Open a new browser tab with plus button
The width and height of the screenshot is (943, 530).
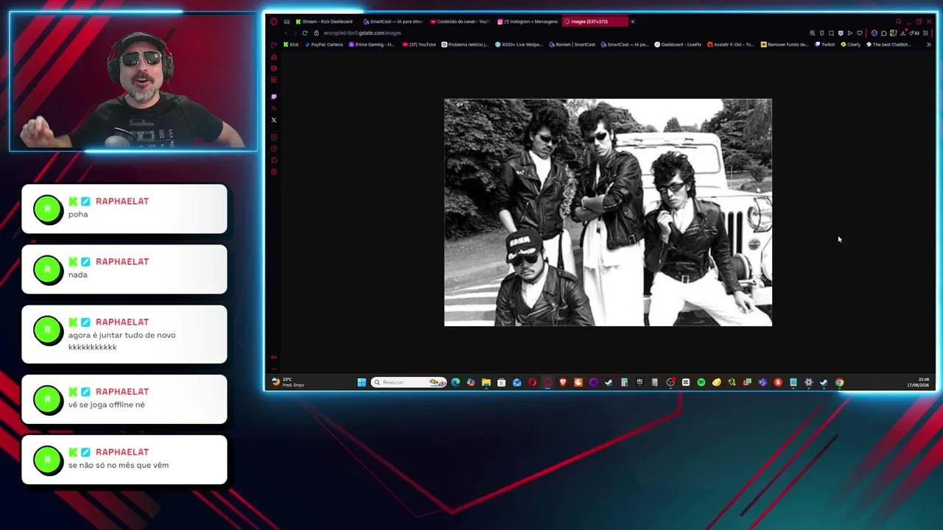[632, 21]
